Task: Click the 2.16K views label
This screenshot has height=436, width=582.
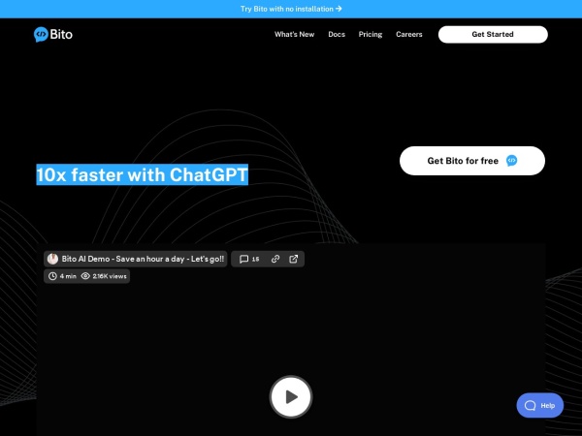Action: coord(110,276)
